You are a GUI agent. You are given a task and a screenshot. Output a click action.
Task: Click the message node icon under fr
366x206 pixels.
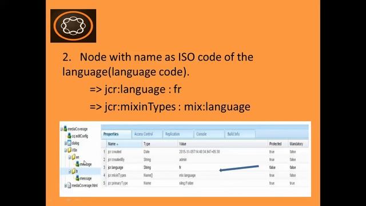(x=77, y=178)
